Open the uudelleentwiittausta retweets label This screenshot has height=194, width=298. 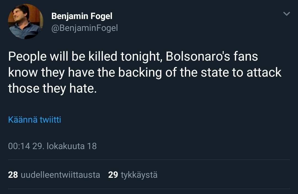click(x=60, y=175)
